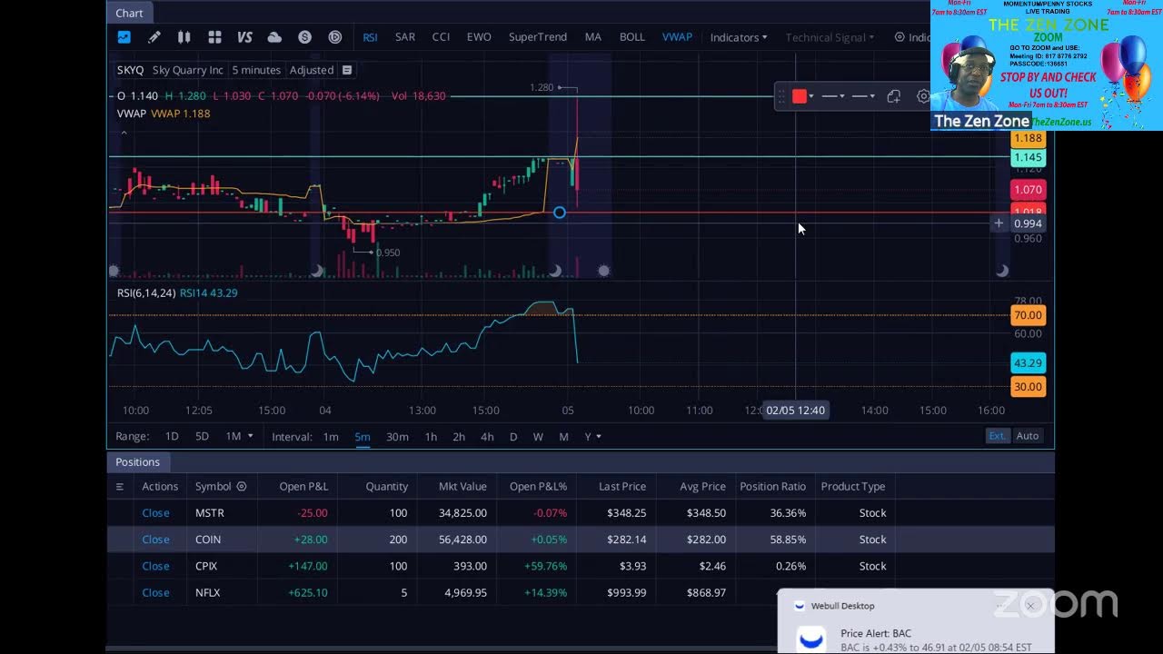
Task: Click the plus icon beside the 0.994 price
Action: [999, 223]
